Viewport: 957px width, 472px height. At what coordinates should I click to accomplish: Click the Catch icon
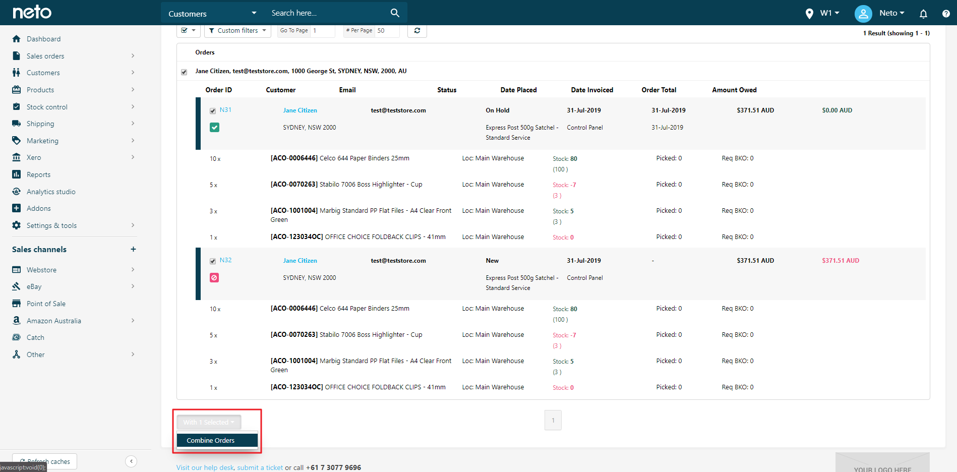tap(17, 337)
